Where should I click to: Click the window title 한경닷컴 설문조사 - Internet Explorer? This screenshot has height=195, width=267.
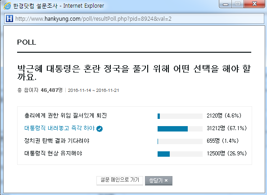coord(59,6)
